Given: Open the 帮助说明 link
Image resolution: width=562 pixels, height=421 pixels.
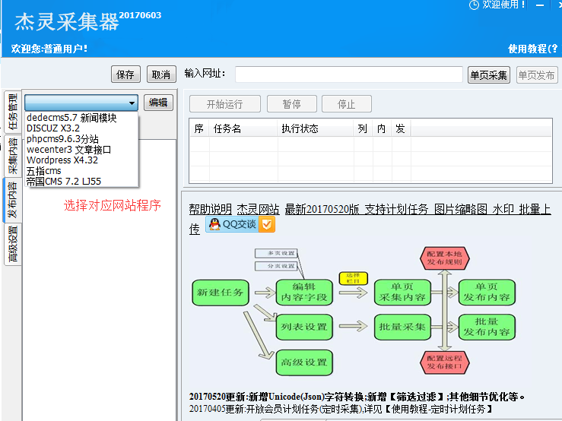Looking at the screenshot, I should click(x=211, y=209).
